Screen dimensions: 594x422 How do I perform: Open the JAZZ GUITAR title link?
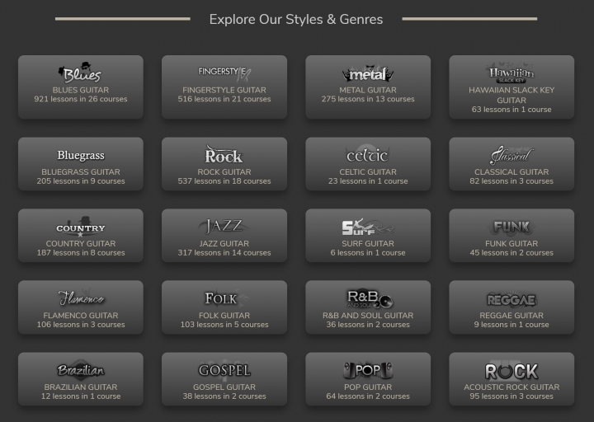[x=224, y=244]
